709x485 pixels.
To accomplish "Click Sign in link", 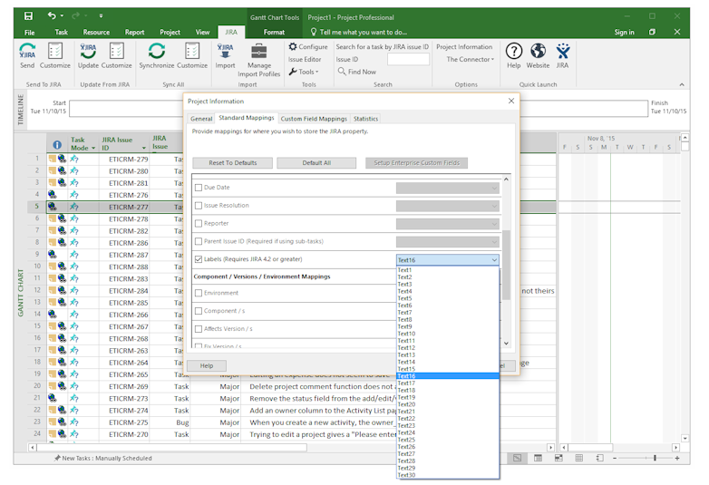I will tap(624, 32).
